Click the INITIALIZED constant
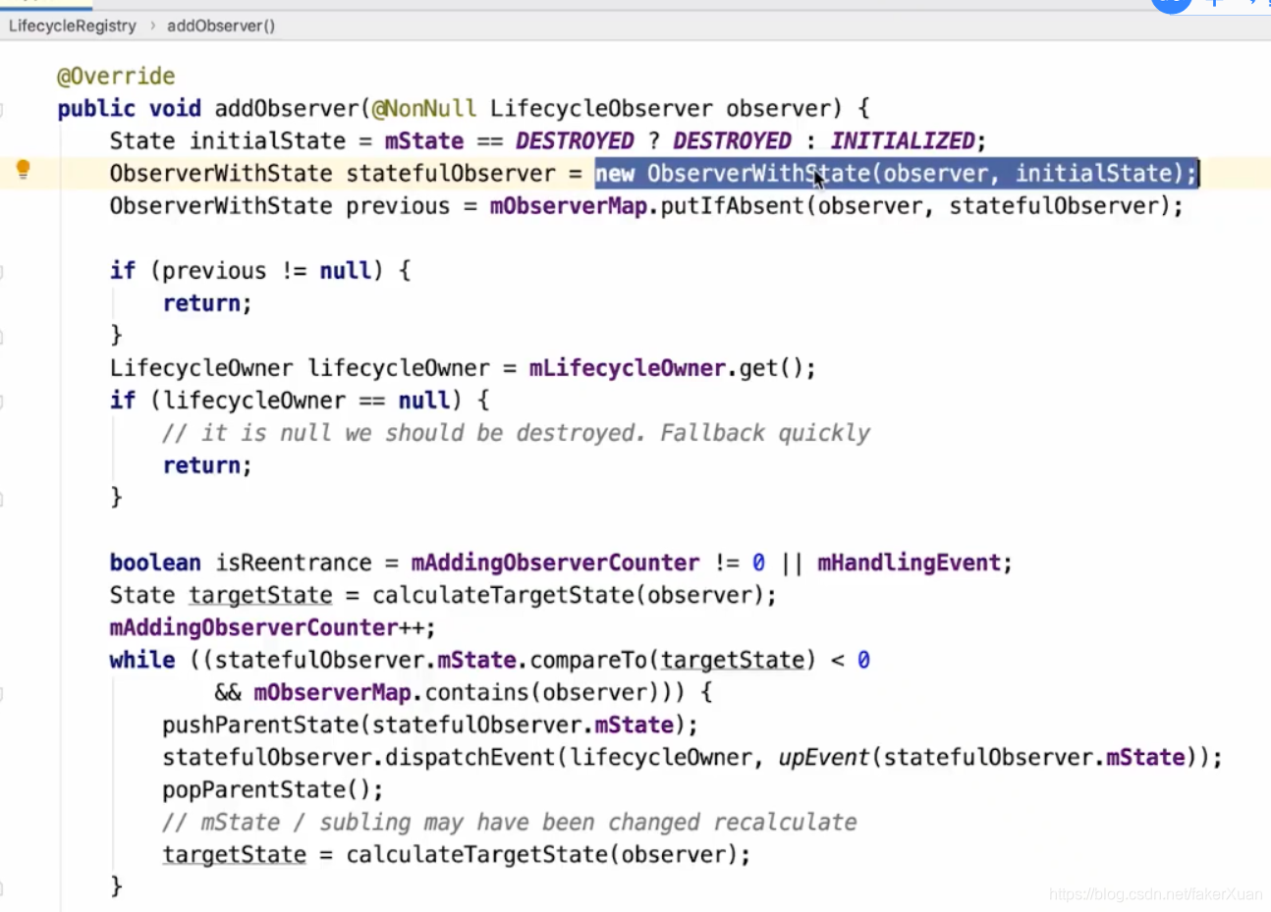 pyautogui.click(x=903, y=141)
